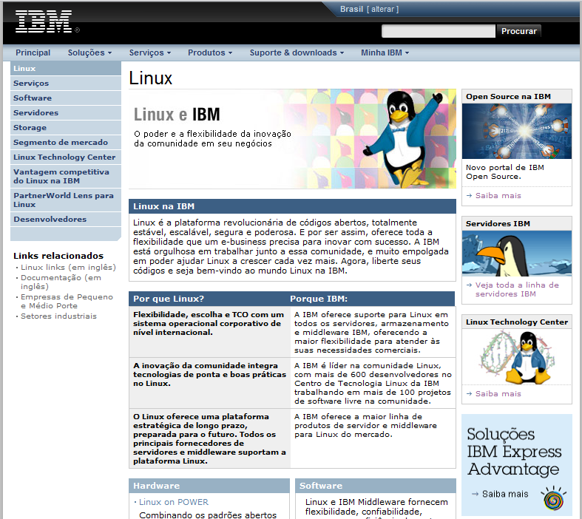Image resolution: width=582 pixels, height=519 pixels.
Task: Click Veja toda a linha de servidores IBM
Action: 517,289
